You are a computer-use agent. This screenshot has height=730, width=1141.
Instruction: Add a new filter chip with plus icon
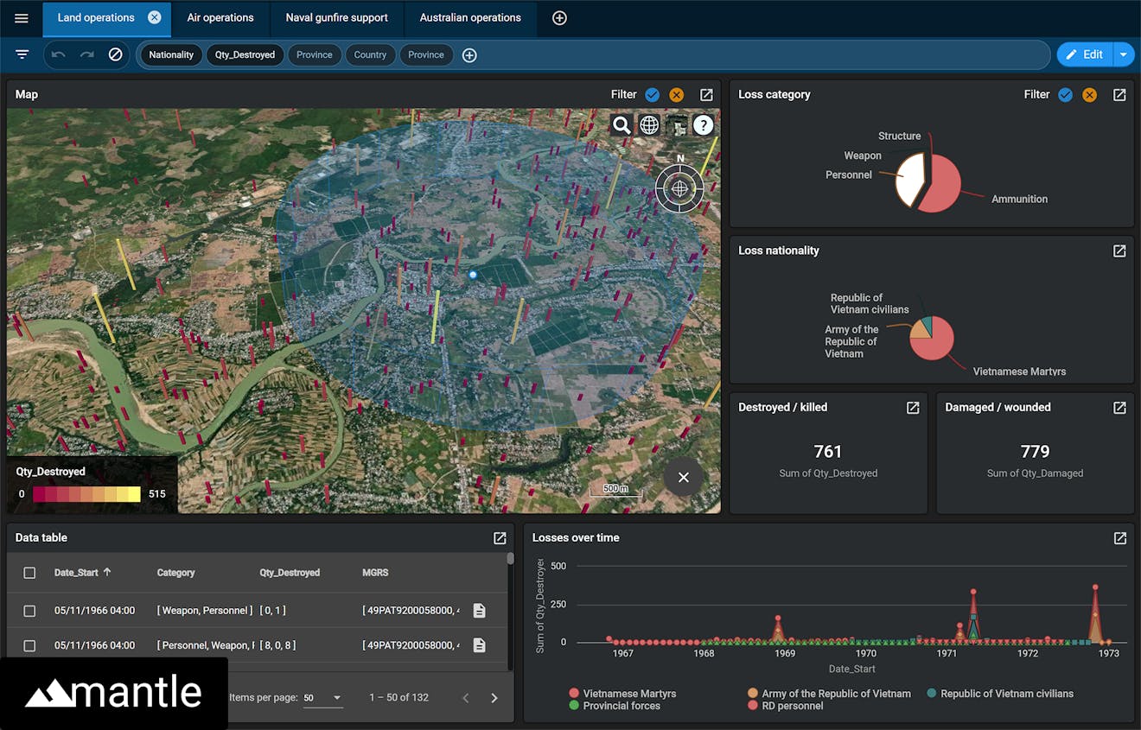click(469, 55)
